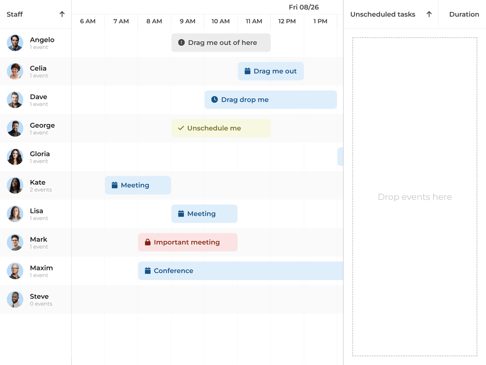The image size is (486, 365).
Task: Click Steve's profile avatar
Action: point(15,299)
